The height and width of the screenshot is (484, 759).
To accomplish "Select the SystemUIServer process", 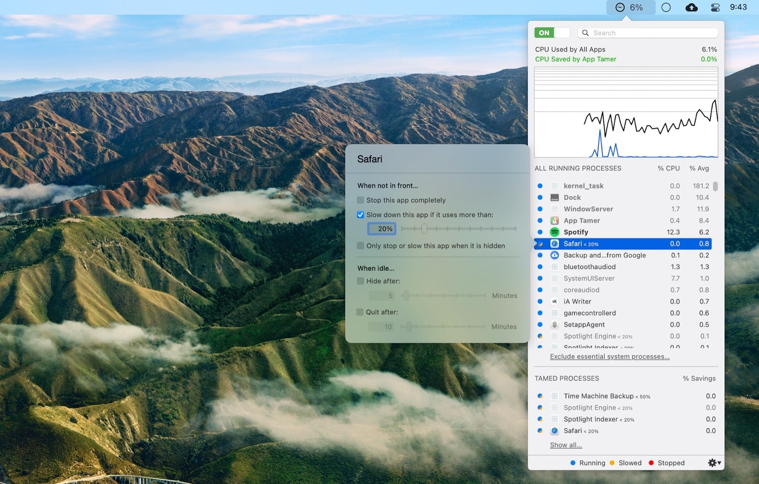I will (x=623, y=278).
